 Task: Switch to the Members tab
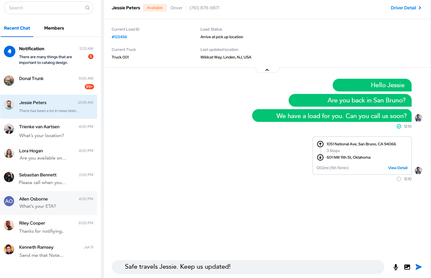54,28
